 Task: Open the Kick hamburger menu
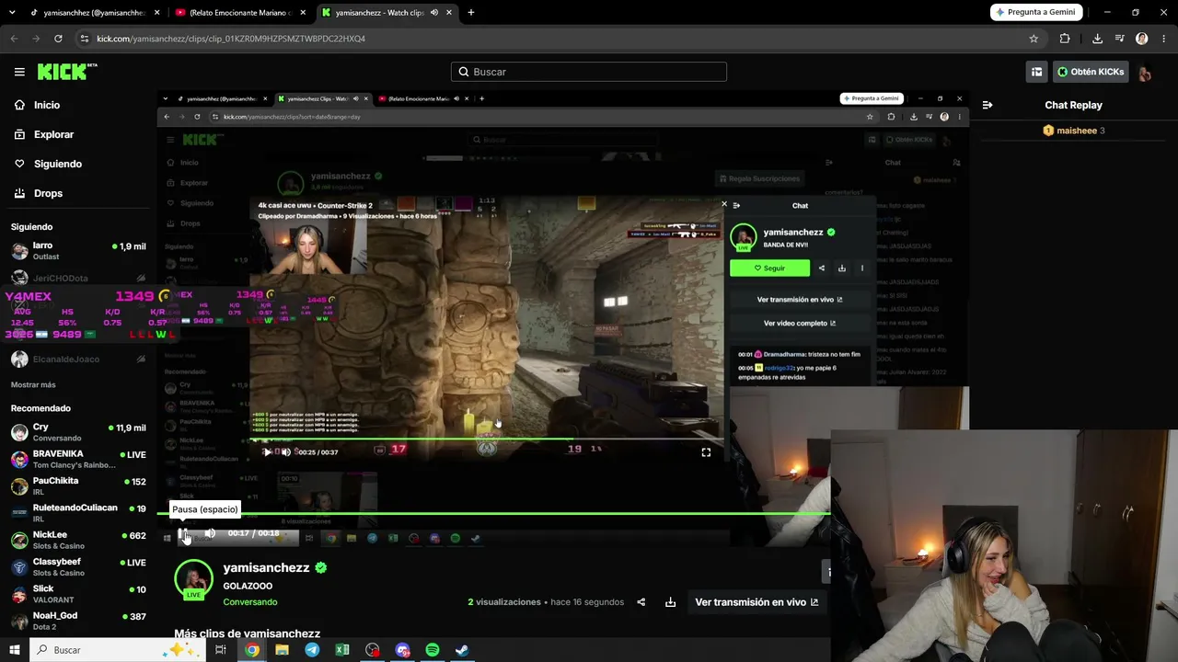(19, 72)
